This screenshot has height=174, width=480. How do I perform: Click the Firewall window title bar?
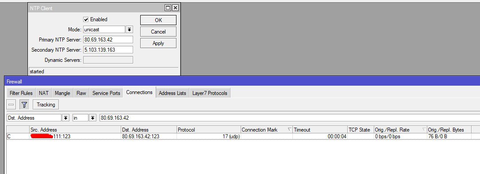pyautogui.click(x=242, y=82)
